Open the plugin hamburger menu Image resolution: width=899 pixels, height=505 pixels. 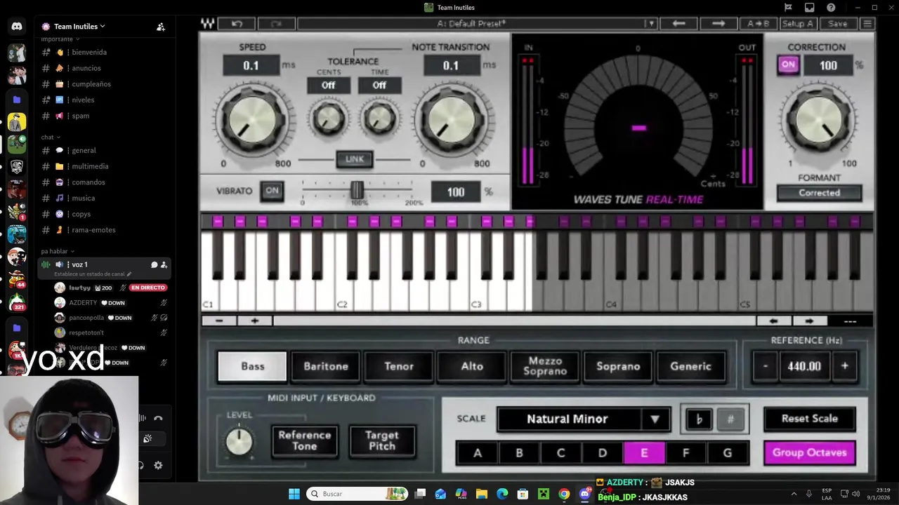867,24
